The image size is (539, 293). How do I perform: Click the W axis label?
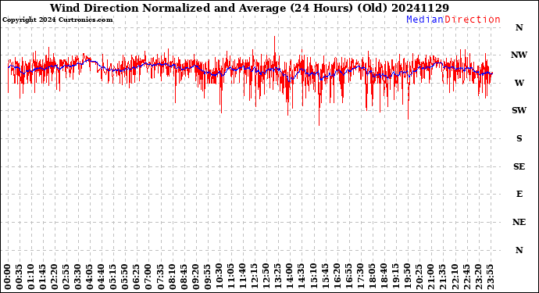tap(519, 83)
